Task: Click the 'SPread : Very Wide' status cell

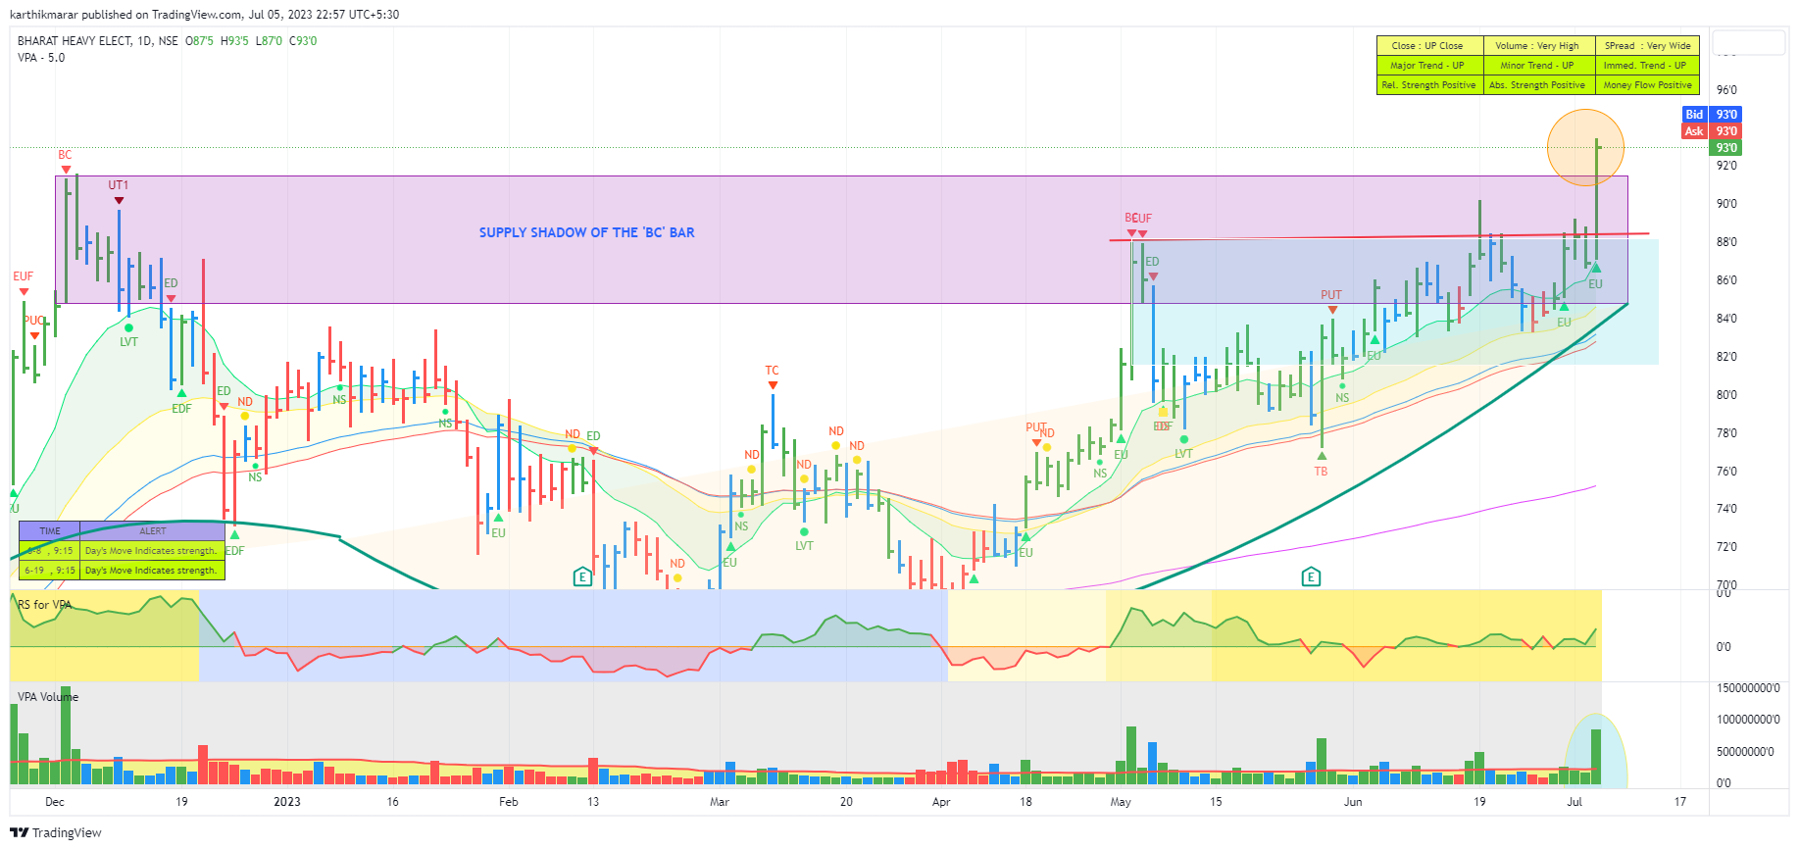Action: click(x=1646, y=46)
